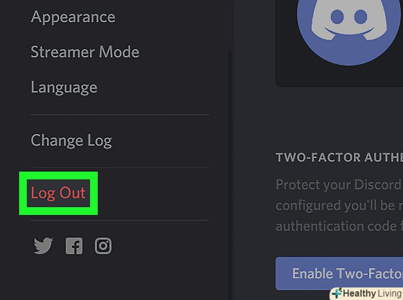Open the Change Log
403x300 pixels.
(71, 141)
